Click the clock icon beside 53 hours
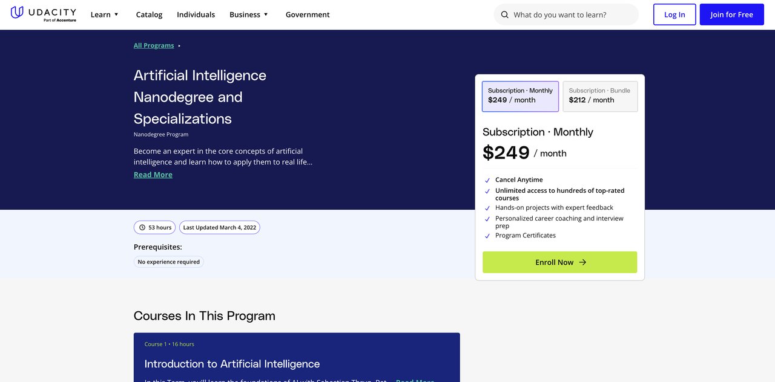 click(142, 228)
